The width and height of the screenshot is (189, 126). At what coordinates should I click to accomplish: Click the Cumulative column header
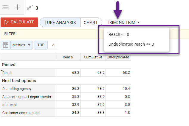coord(93,57)
